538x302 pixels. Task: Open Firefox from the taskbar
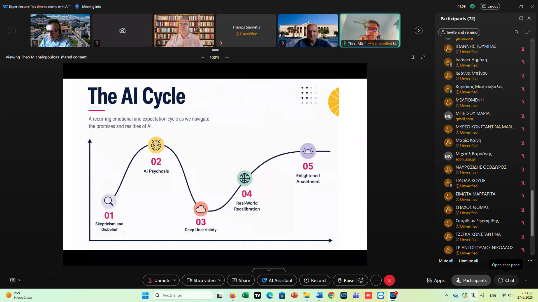233,295
